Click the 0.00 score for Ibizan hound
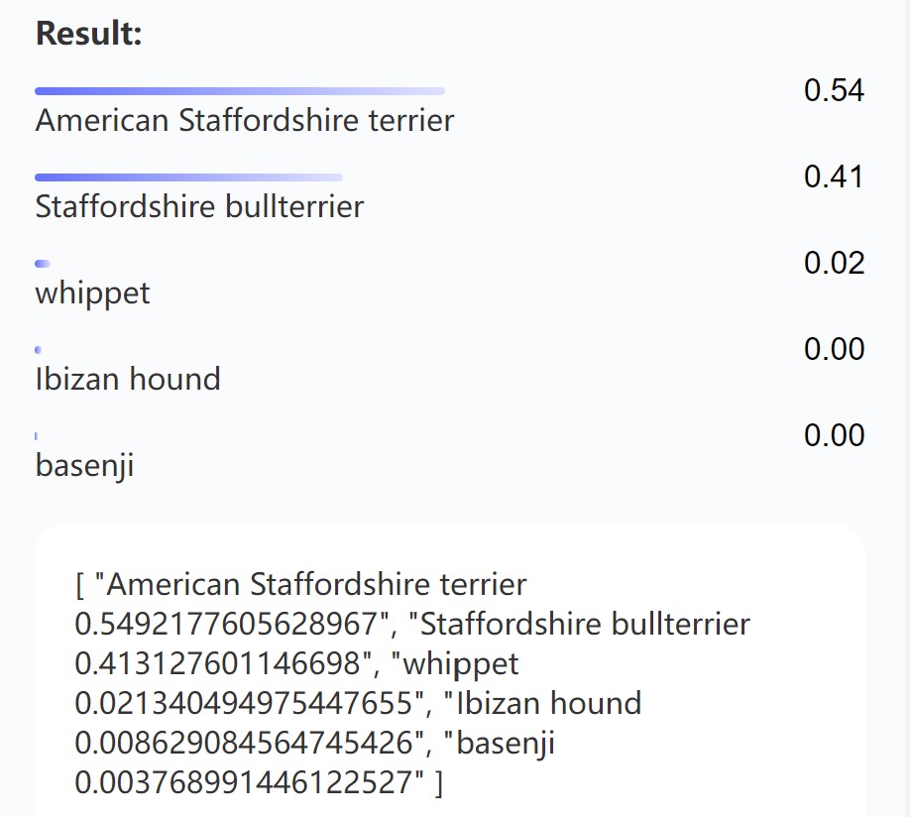Image resolution: width=910 pixels, height=817 pixels. pos(834,350)
